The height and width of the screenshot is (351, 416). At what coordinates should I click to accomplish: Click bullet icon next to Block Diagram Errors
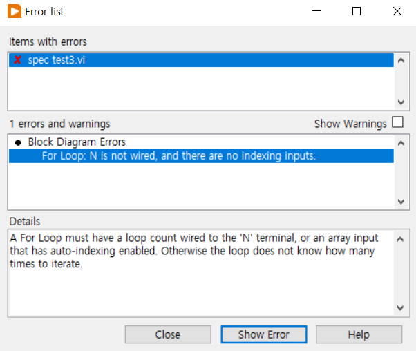click(18, 142)
